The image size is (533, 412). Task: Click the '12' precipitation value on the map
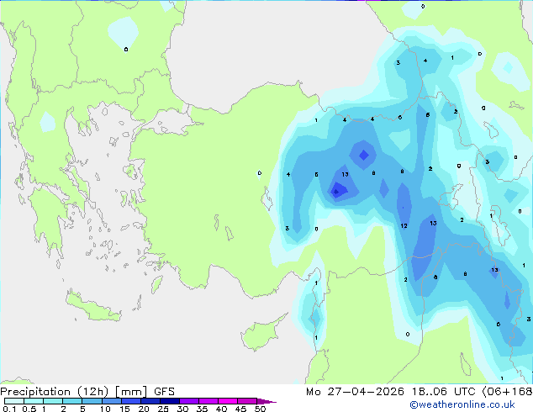click(404, 225)
